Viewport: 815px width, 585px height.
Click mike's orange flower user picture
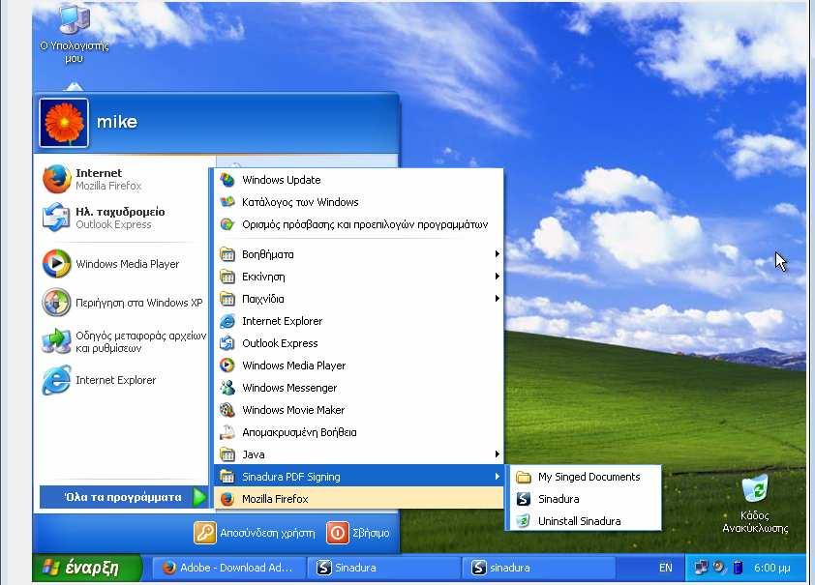tap(65, 123)
